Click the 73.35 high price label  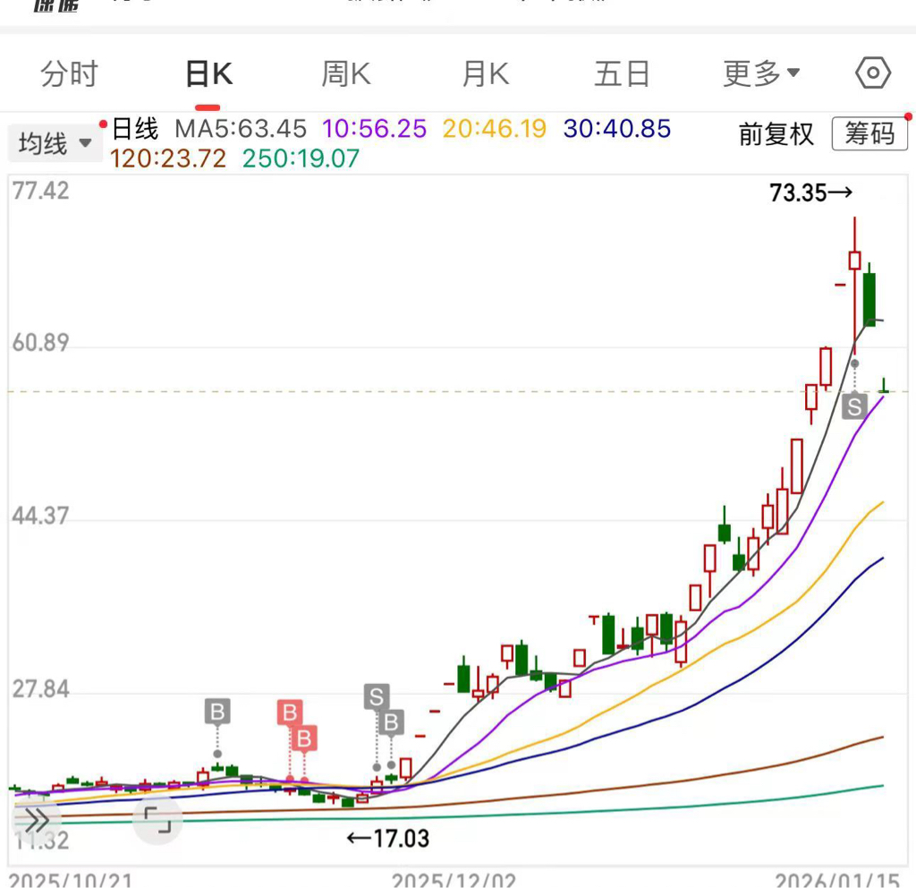pos(810,193)
